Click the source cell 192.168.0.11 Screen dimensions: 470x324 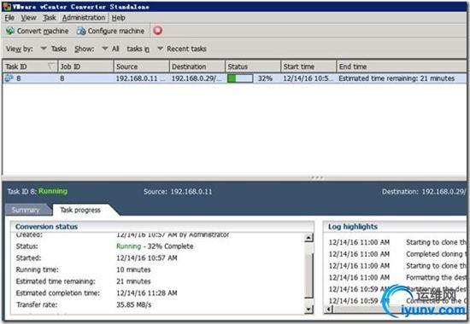tap(140, 78)
